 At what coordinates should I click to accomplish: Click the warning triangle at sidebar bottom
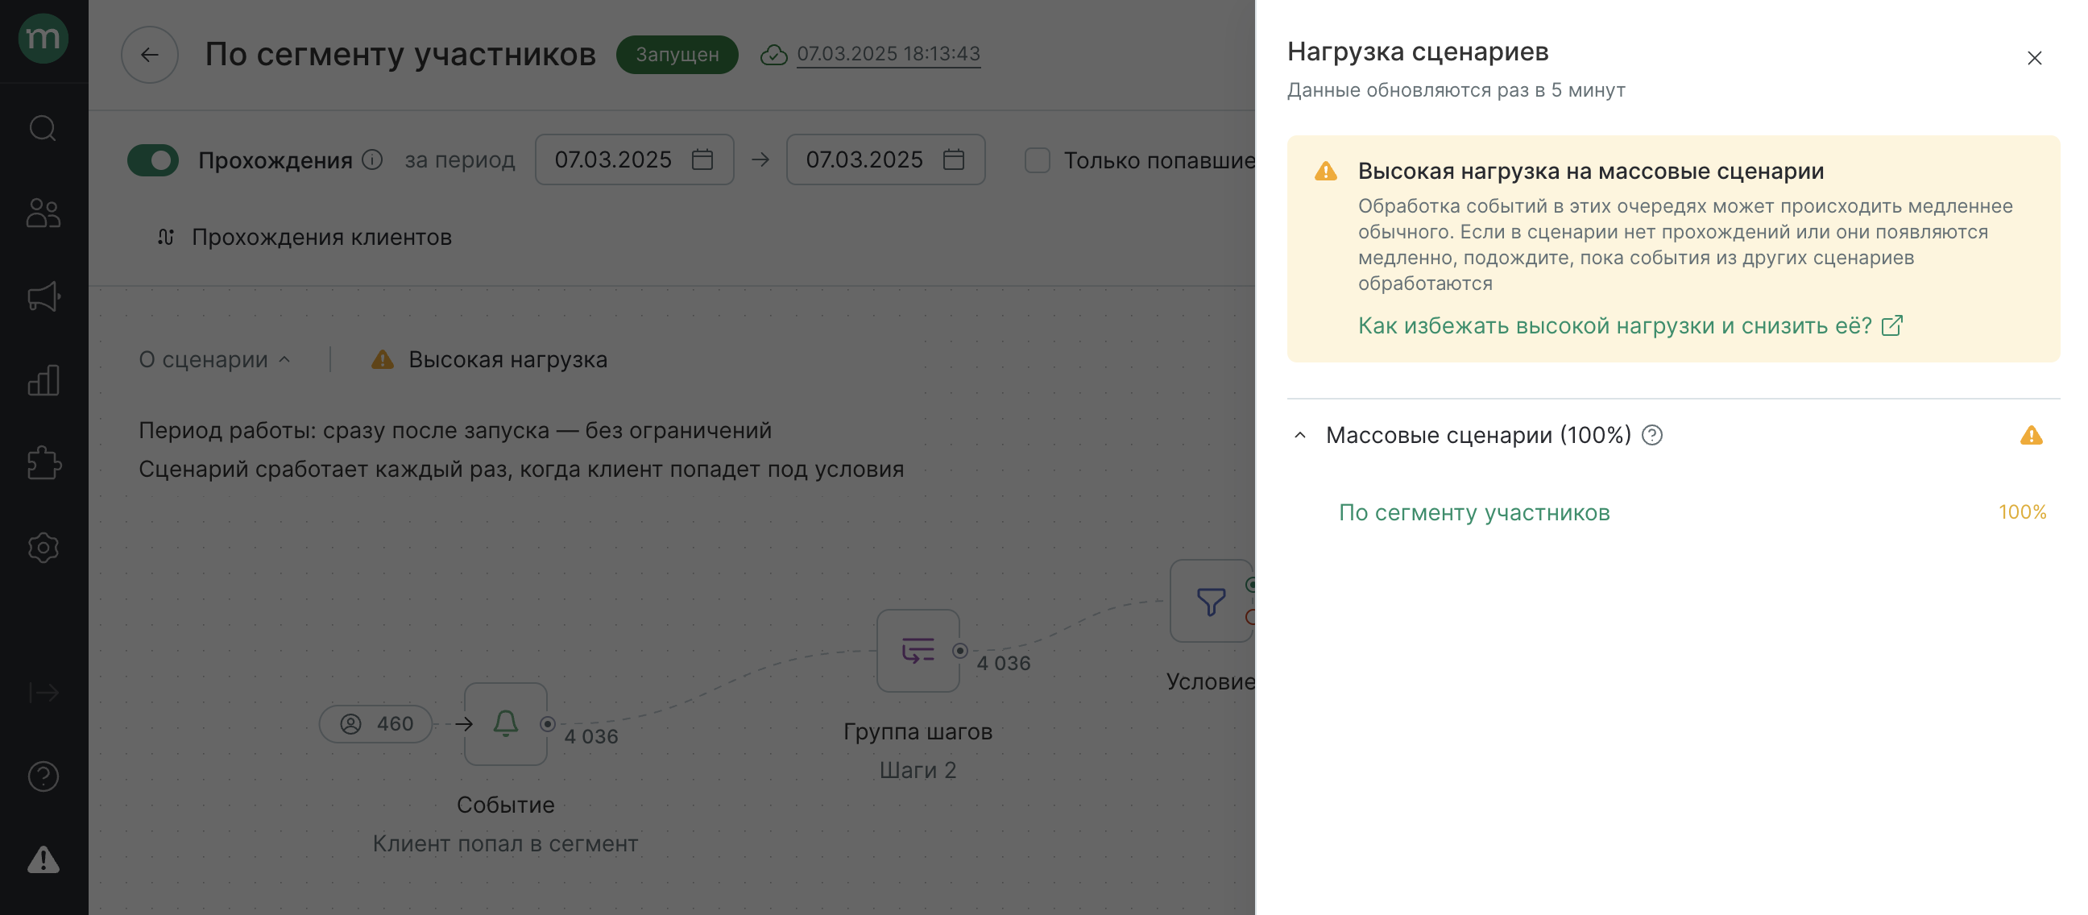(43, 860)
